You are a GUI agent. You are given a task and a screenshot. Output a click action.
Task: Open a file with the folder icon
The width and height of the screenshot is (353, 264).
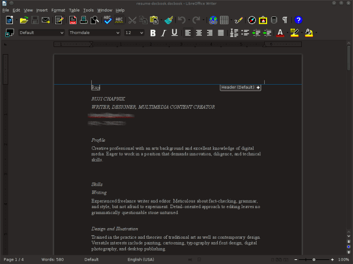24,20
